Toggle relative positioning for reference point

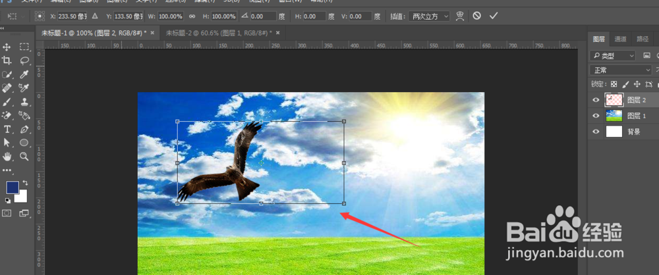tap(95, 16)
